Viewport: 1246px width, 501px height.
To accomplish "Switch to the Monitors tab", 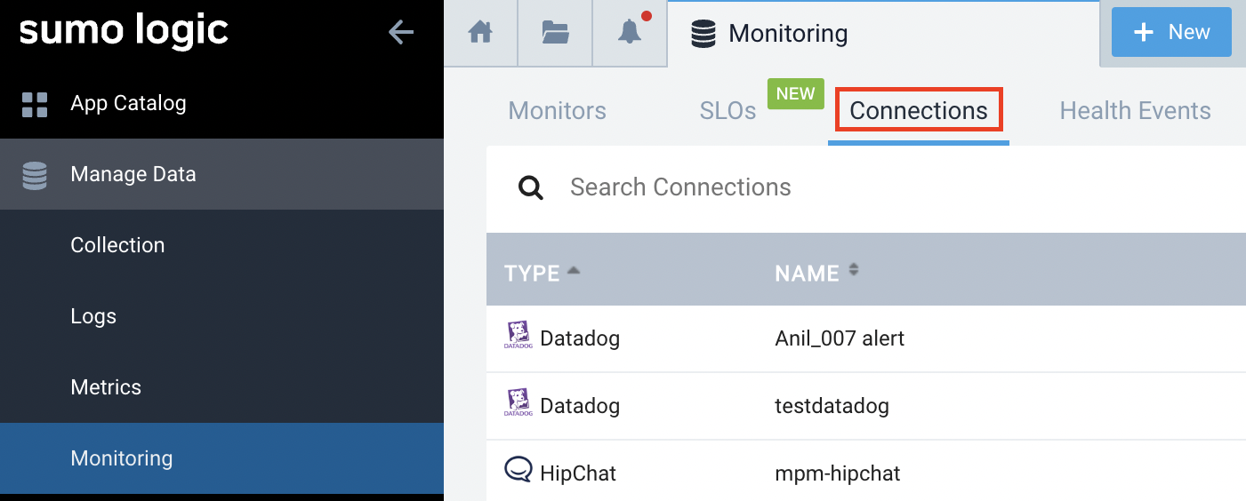I will point(557,111).
